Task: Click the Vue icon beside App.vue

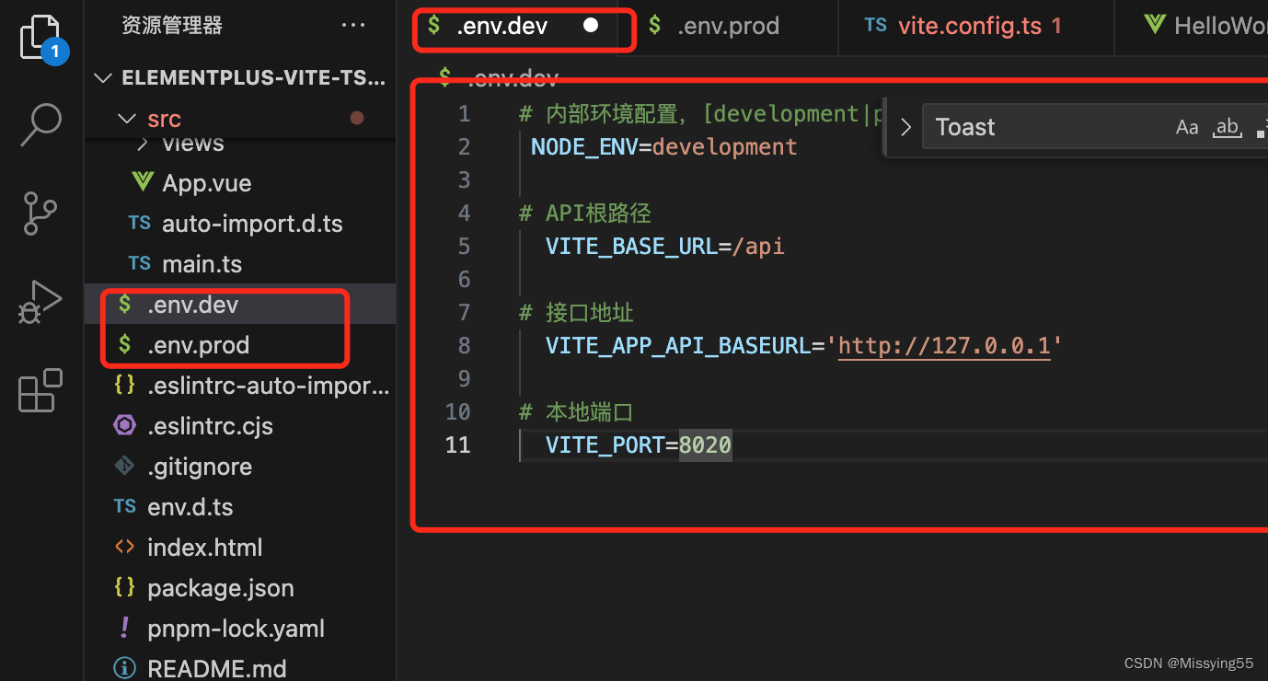Action: coord(142,182)
